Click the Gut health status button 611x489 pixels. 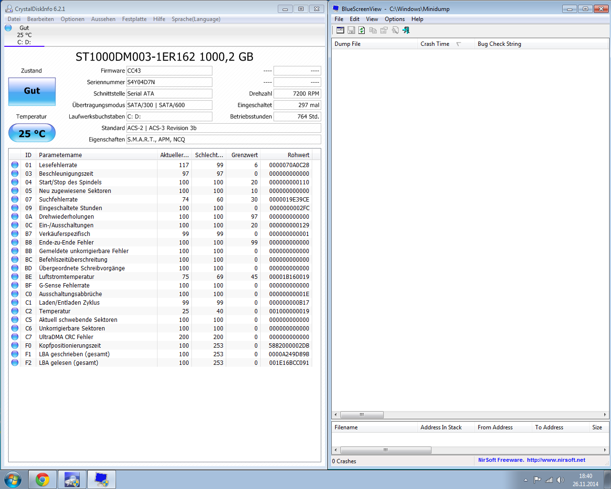pyautogui.click(x=32, y=91)
